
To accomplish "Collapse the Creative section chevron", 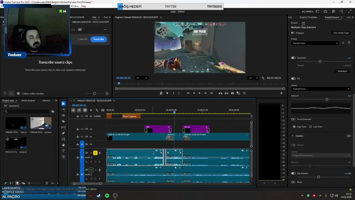I will tap(293, 136).
